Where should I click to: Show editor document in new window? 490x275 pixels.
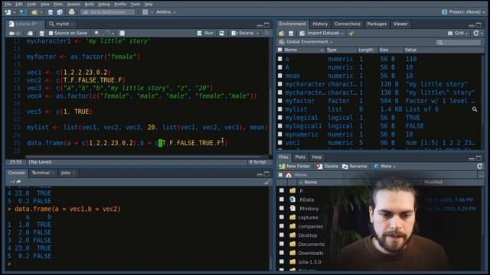pos(30,33)
